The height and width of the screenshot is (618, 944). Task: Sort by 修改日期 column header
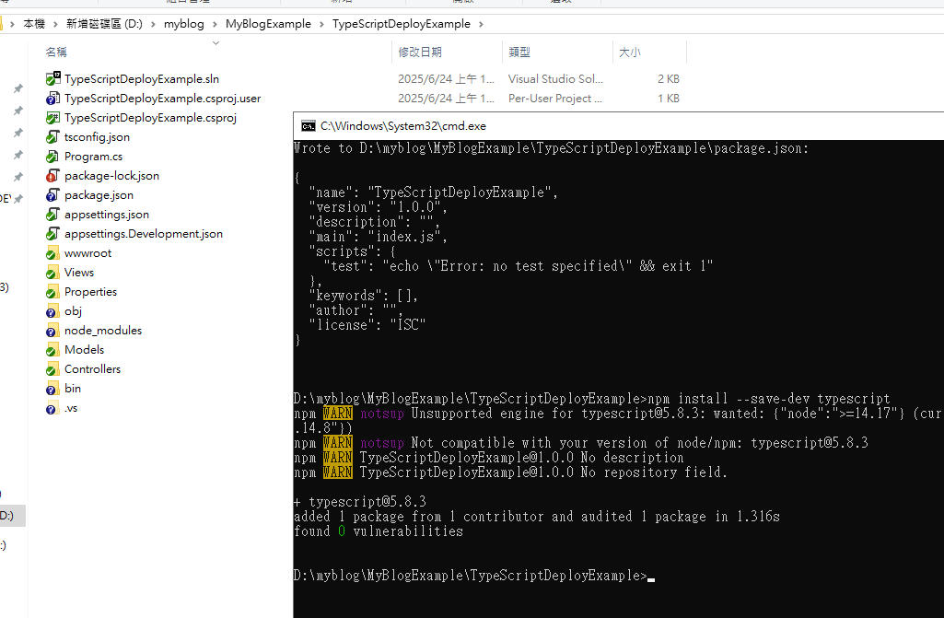point(420,52)
